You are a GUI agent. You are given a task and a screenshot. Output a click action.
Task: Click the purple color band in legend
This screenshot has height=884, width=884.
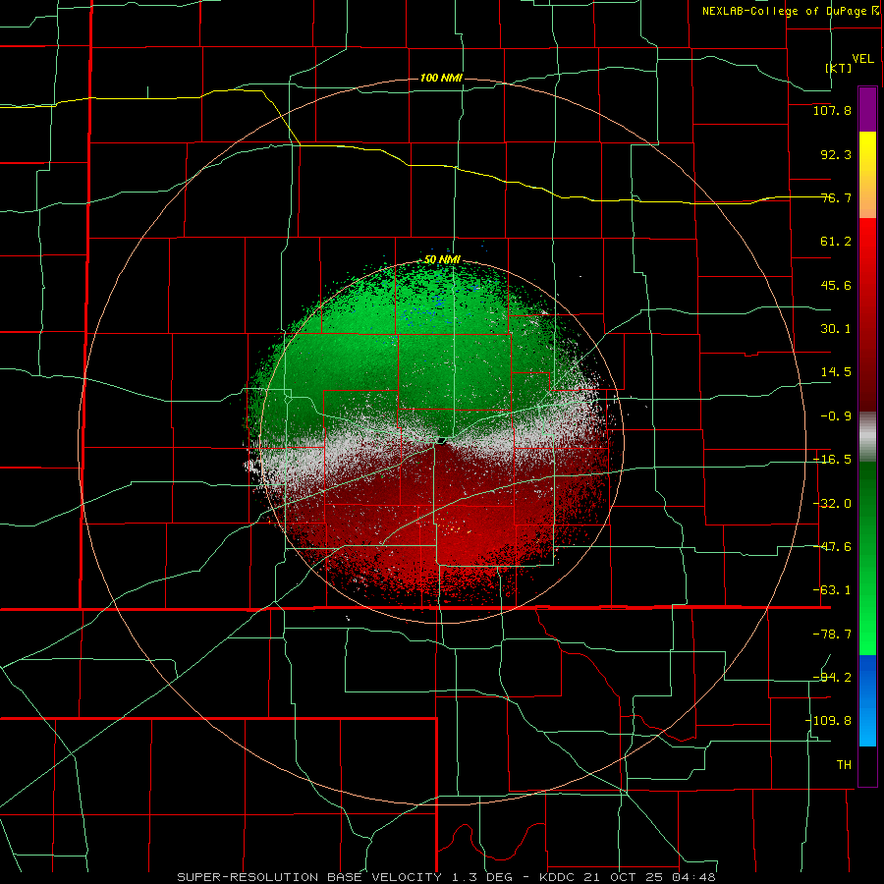coord(867,109)
